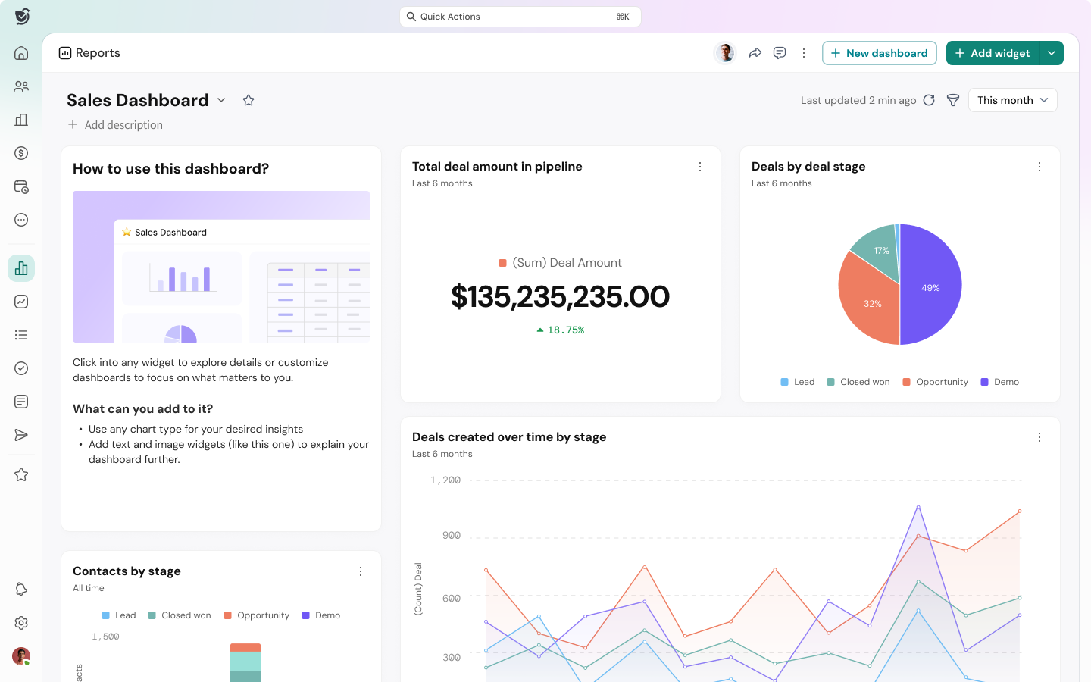Open Contacts by stage widget options menu

(361, 571)
